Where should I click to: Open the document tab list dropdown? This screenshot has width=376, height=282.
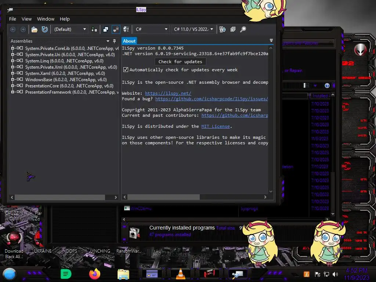pyautogui.click(x=271, y=40)
